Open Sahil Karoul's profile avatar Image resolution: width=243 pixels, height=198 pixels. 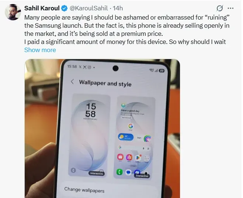(x=13, y=12)
